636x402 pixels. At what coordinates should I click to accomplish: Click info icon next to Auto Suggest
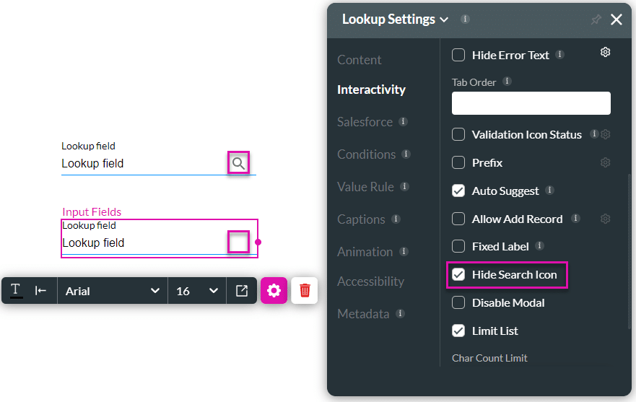coord(550,191)
